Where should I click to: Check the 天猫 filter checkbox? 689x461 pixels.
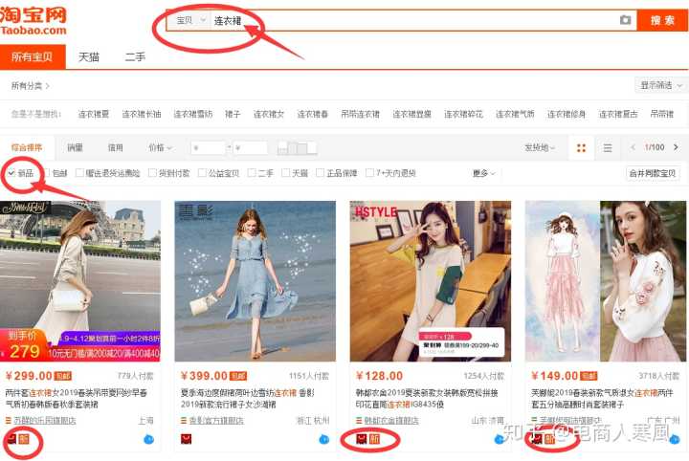285,173
